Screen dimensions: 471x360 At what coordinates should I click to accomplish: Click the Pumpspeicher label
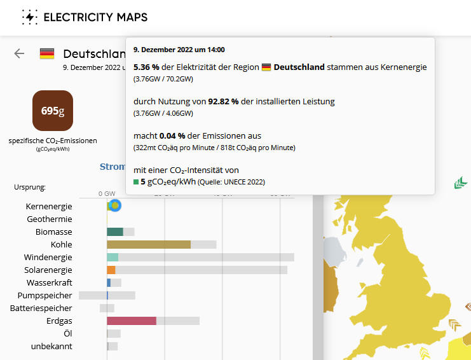[x=44, y=295]
